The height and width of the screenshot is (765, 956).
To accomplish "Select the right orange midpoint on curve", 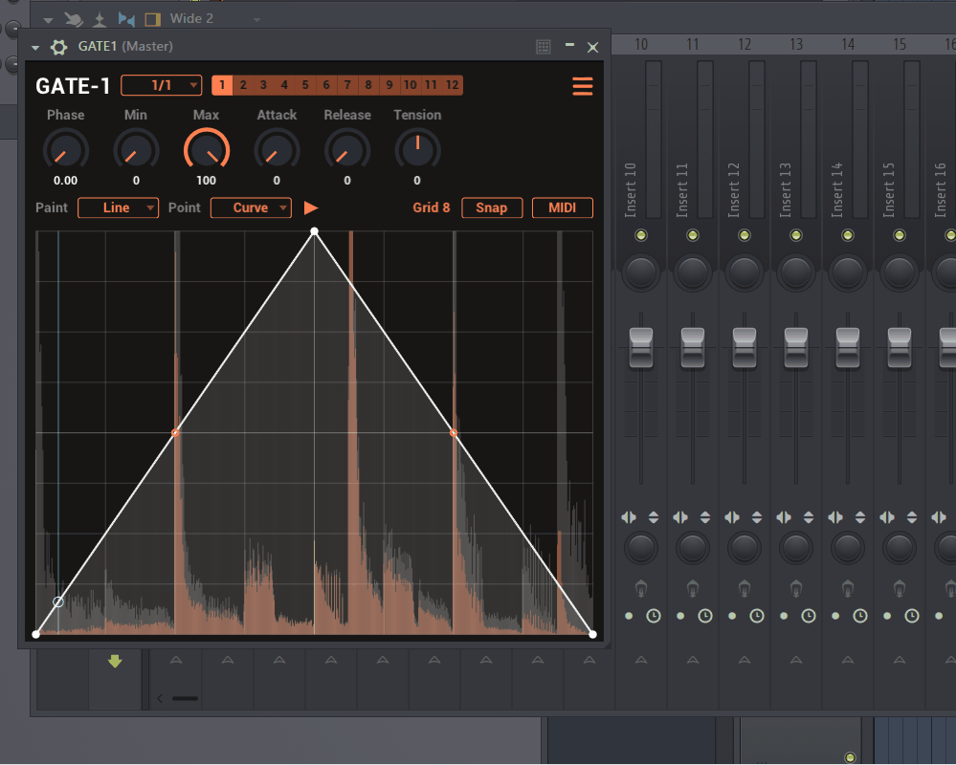I will click(453, 433).
